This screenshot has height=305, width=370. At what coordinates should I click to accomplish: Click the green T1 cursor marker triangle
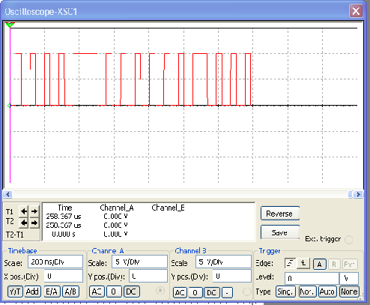coord(10,25)
